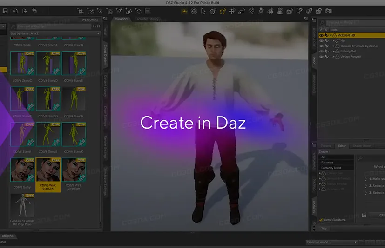The image size is (385, 248).
Task: Select the Rotate tool in toolbar
Action: click(x=222, y=11)
